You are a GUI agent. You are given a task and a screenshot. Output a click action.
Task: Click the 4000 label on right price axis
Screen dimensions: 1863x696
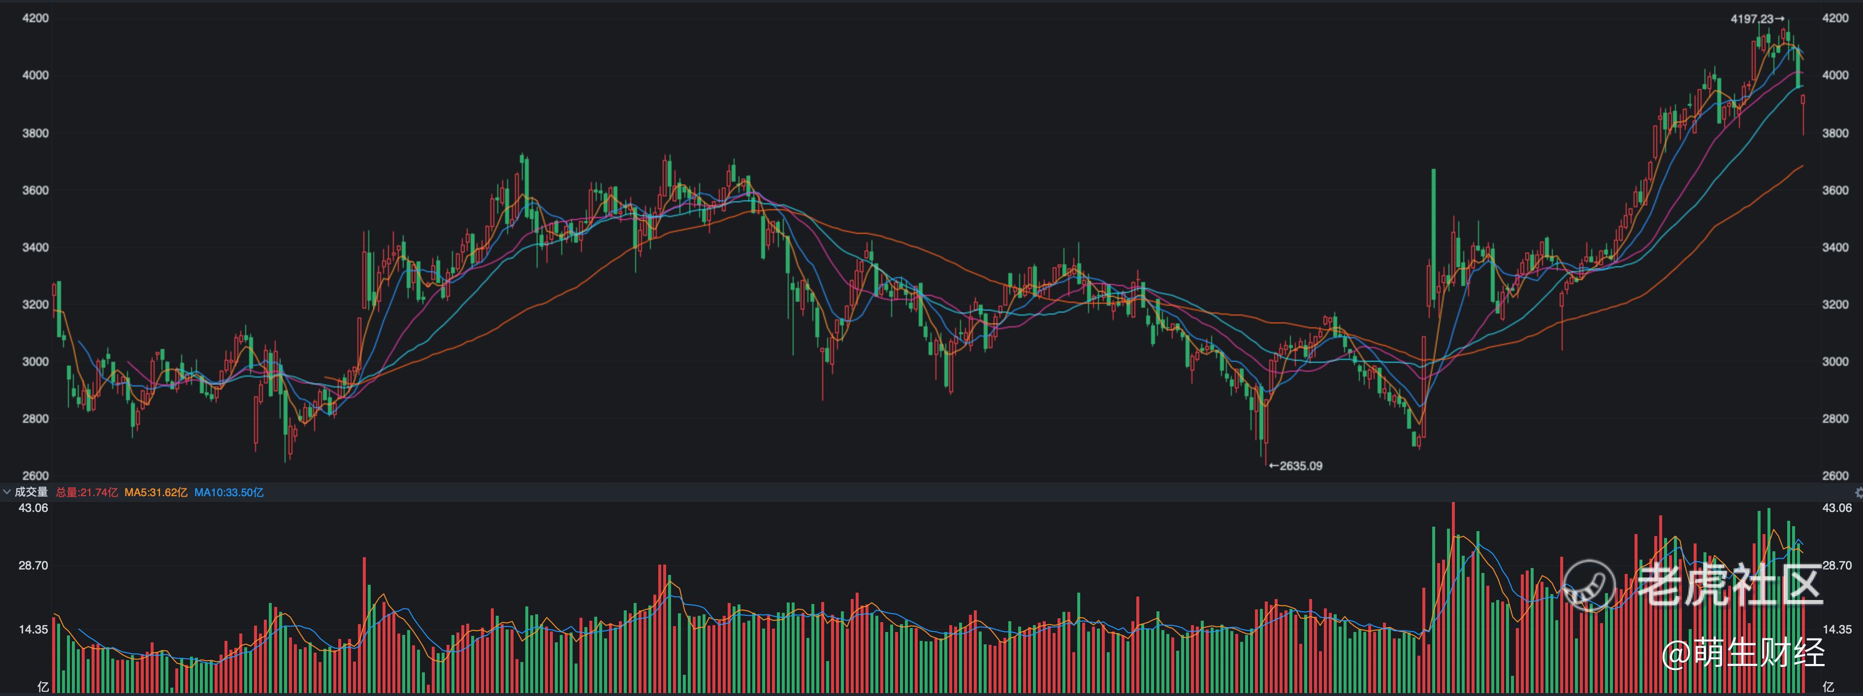[1835, 75]
